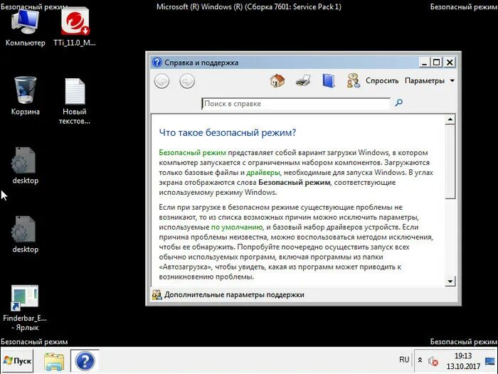Click the RU language indicator
The height and width of the screenshot is (374, 498).
click(x=404, y=360)
